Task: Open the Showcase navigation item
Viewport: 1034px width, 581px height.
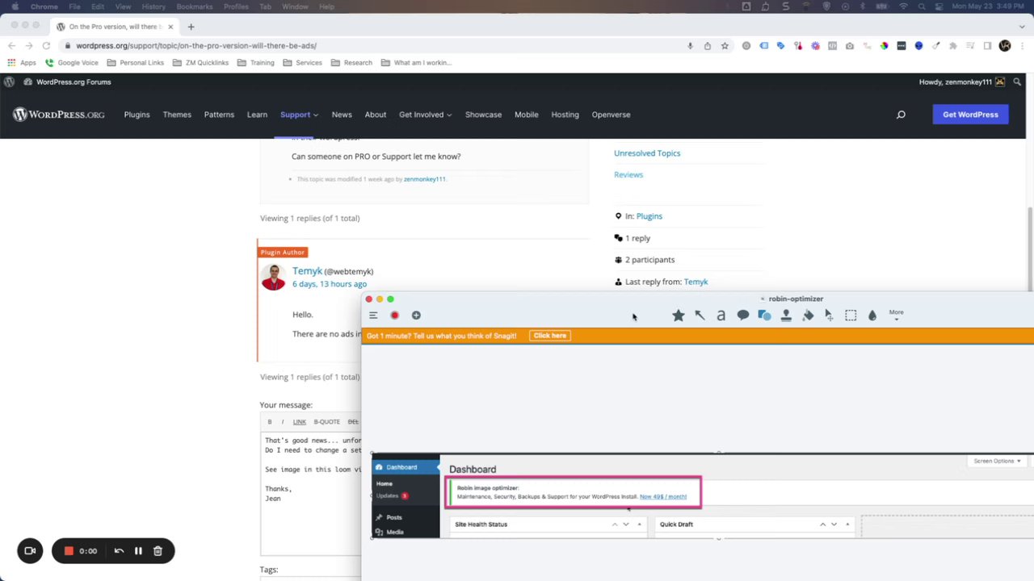Action: tap(483, 115)
